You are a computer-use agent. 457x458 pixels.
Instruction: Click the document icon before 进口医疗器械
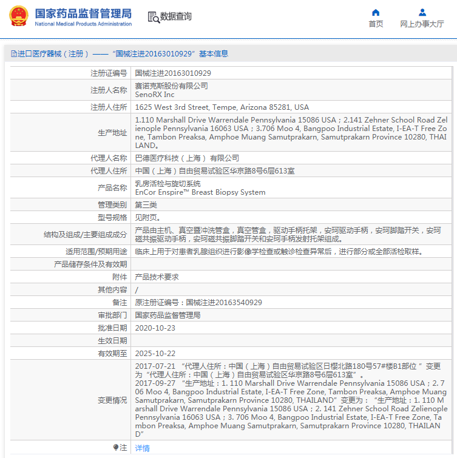[x=14, y=54]
